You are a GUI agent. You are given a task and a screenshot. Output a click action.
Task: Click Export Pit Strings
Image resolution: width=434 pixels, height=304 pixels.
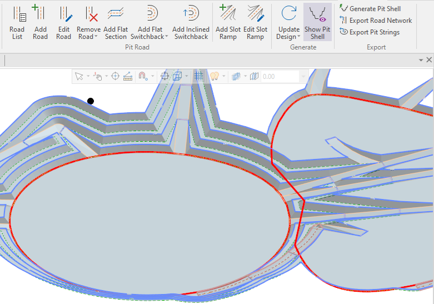coord(370,32)
